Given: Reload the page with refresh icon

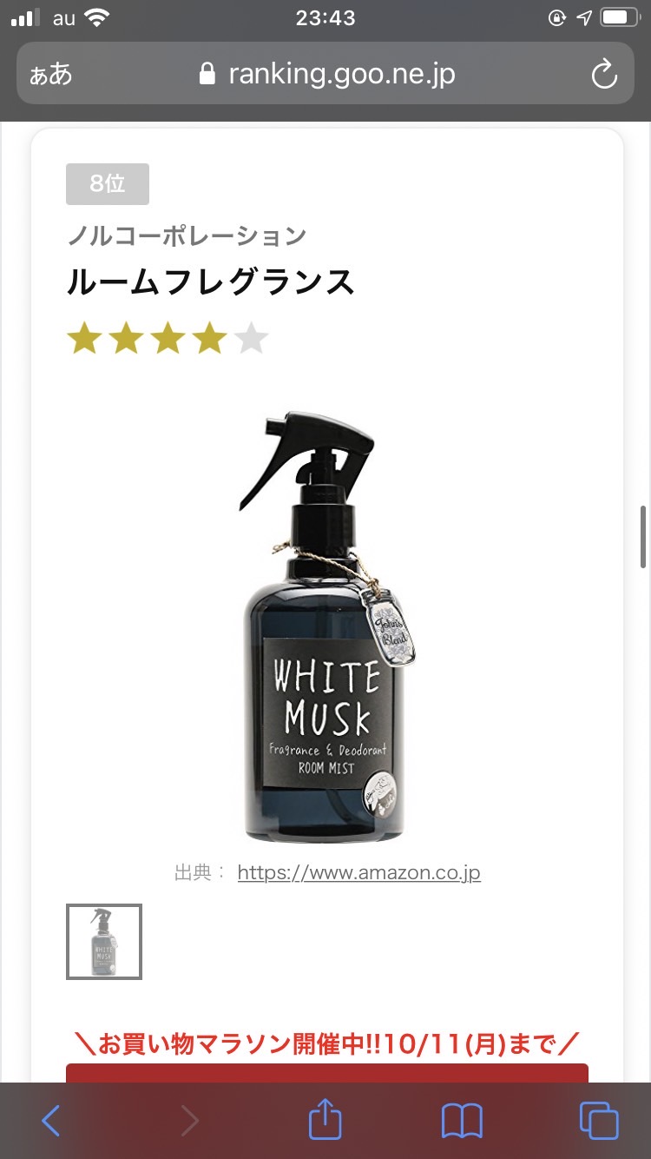Looking at the screenshot, I should 604,74.
